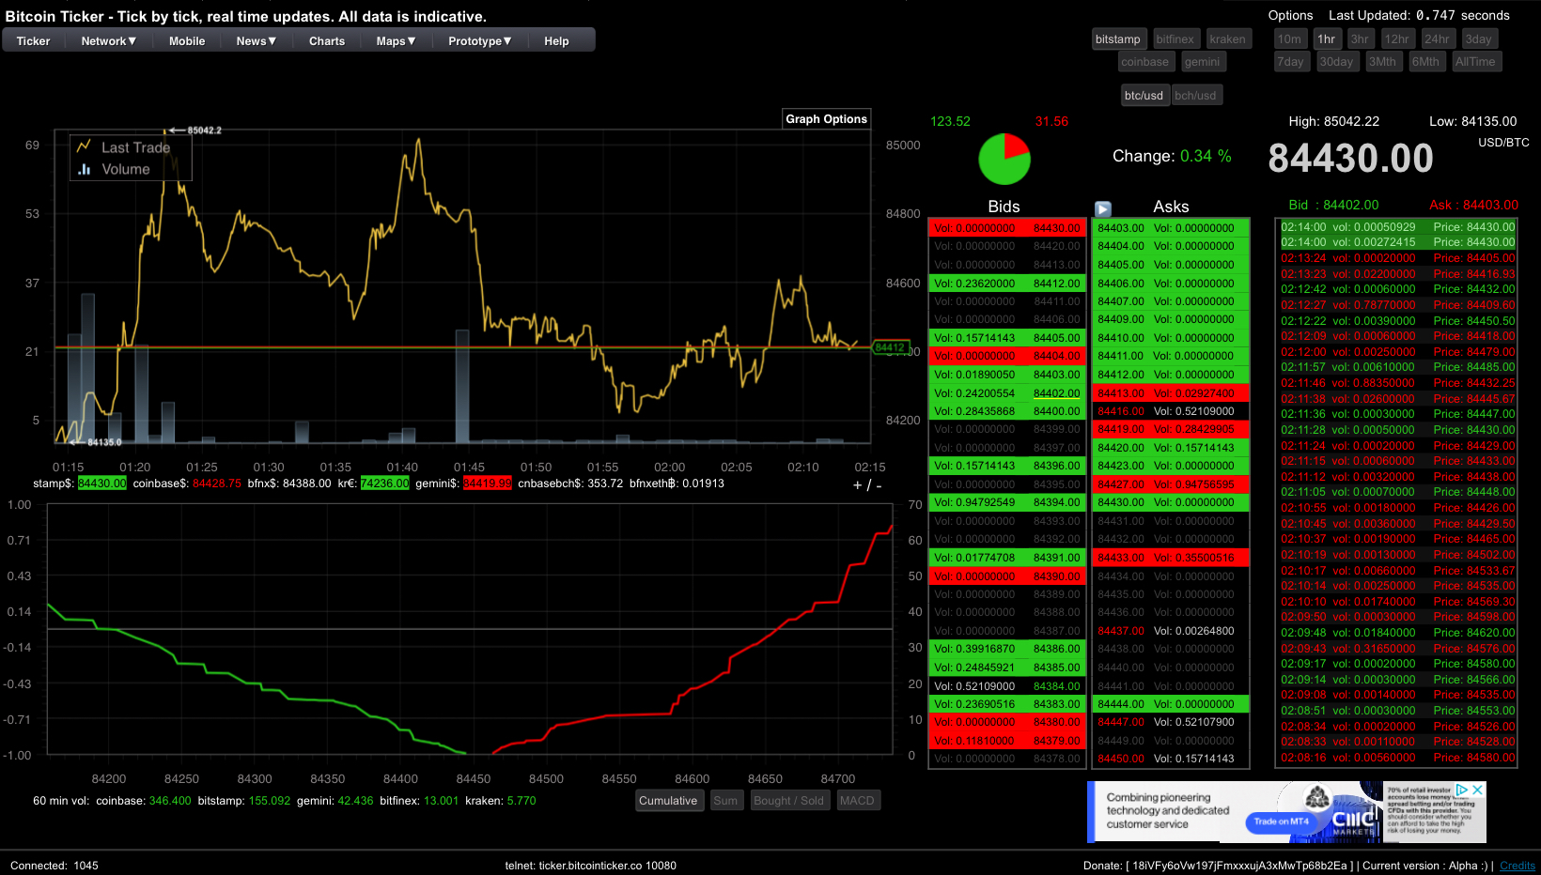Click the ask row priced 84413.00
This screenshot has width=1541, height=875.
tap(1172, 392)
